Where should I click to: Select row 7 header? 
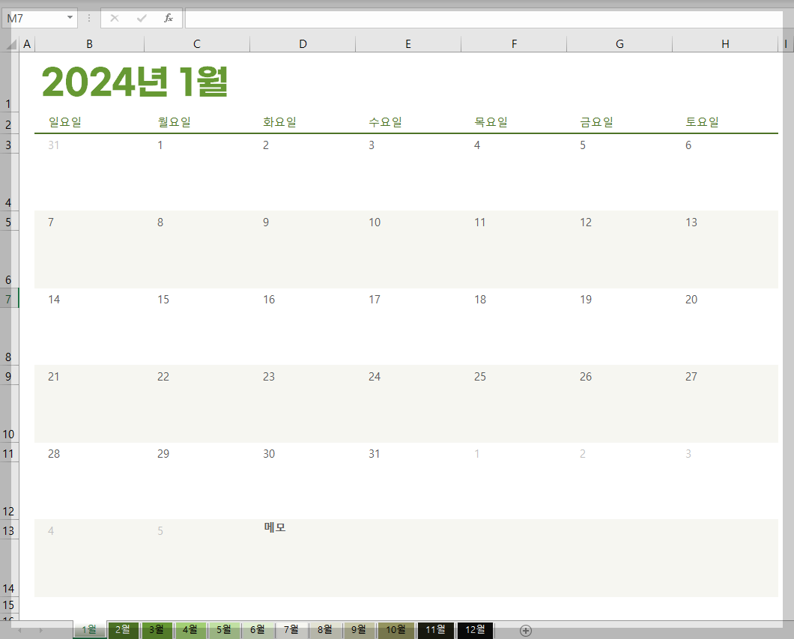(x=9, y=299)
